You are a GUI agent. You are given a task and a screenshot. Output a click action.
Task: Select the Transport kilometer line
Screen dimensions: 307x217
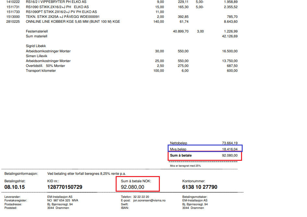tap(41, 71)
